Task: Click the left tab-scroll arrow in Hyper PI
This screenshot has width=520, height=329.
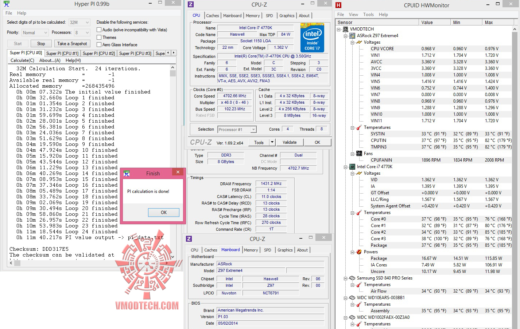Action: point(168,53)
